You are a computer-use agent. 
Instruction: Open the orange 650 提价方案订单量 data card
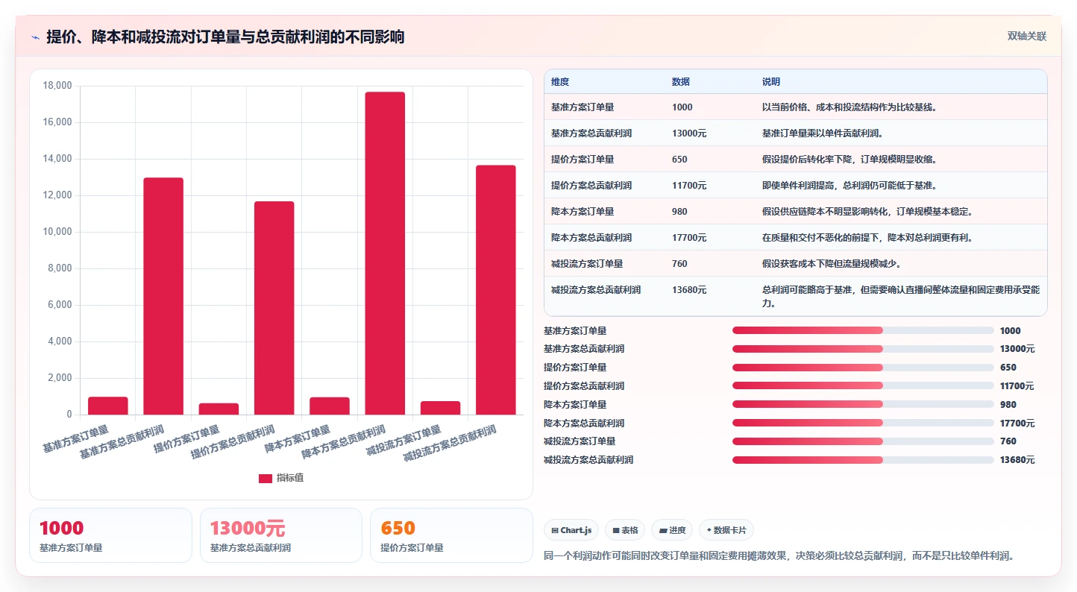click(x=451, y=535)
